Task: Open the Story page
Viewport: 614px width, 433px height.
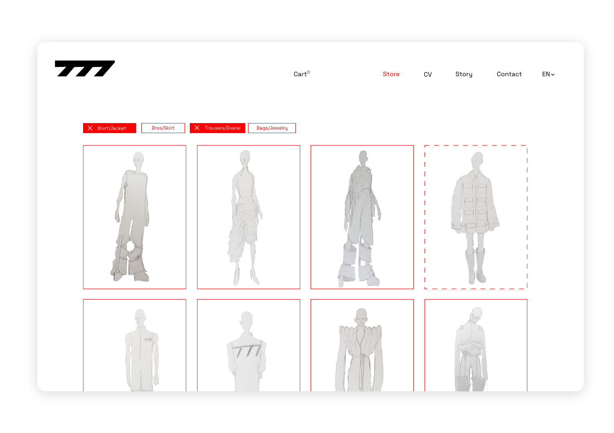Action: pos(464,74)
